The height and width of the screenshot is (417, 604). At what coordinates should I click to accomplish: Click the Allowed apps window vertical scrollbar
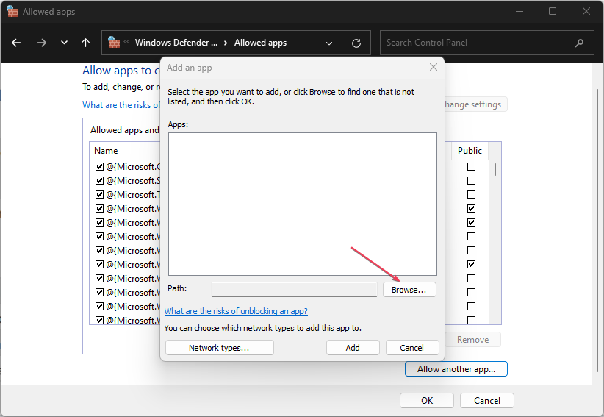pyautogui.click(x=597, y=231)
